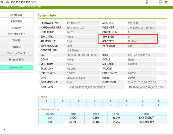Bookmark this page with star icon
Viewport: 173px width, 135px height.
(x=166, y=2)
